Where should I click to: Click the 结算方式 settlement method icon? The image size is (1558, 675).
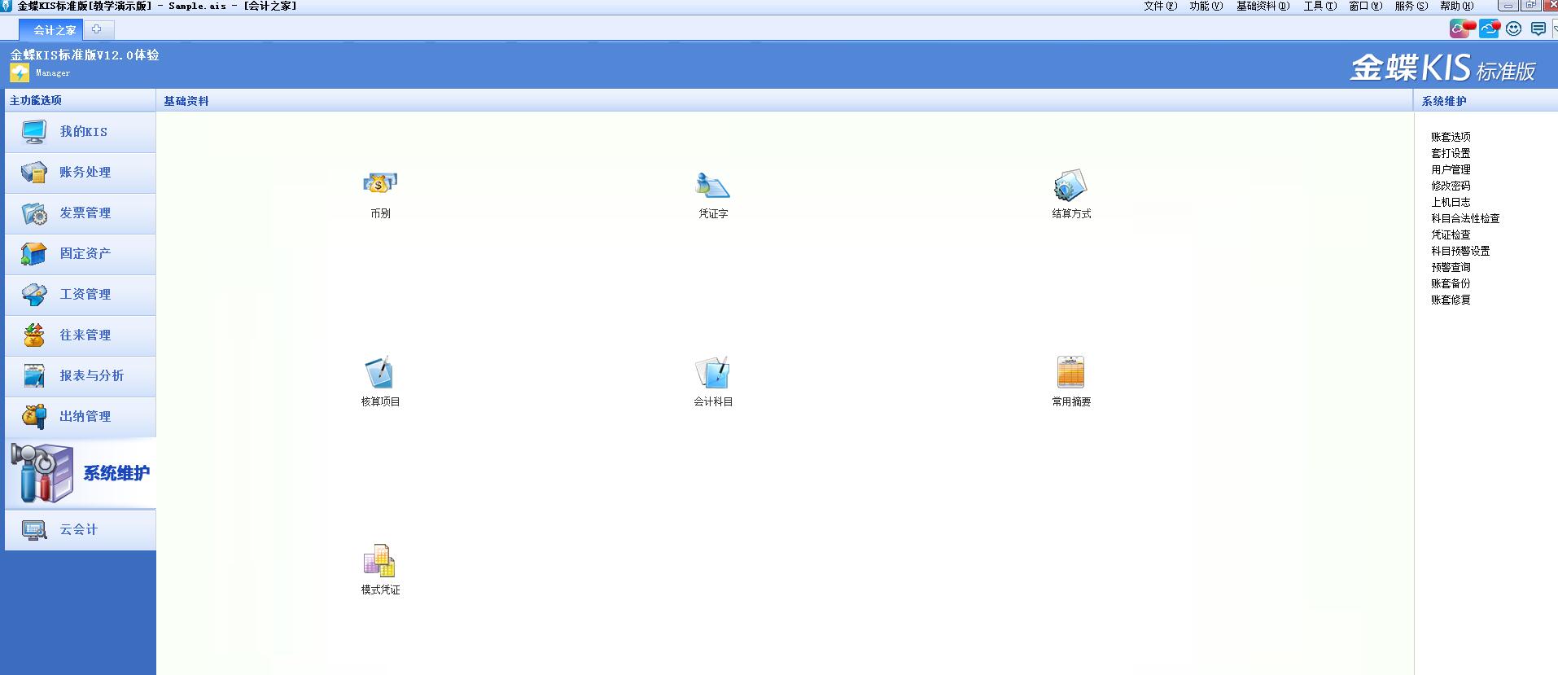coord(1070,186)
